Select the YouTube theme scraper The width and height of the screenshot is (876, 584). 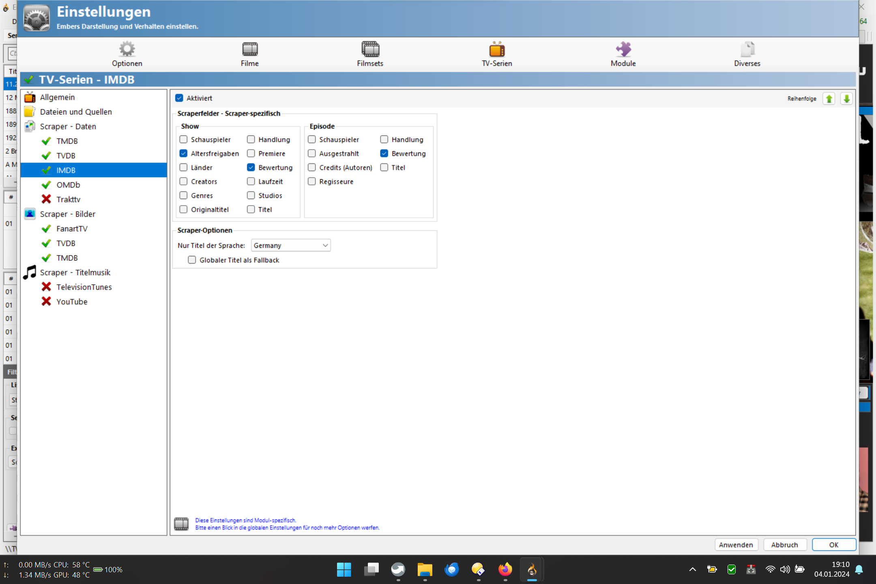pos(72,302)
